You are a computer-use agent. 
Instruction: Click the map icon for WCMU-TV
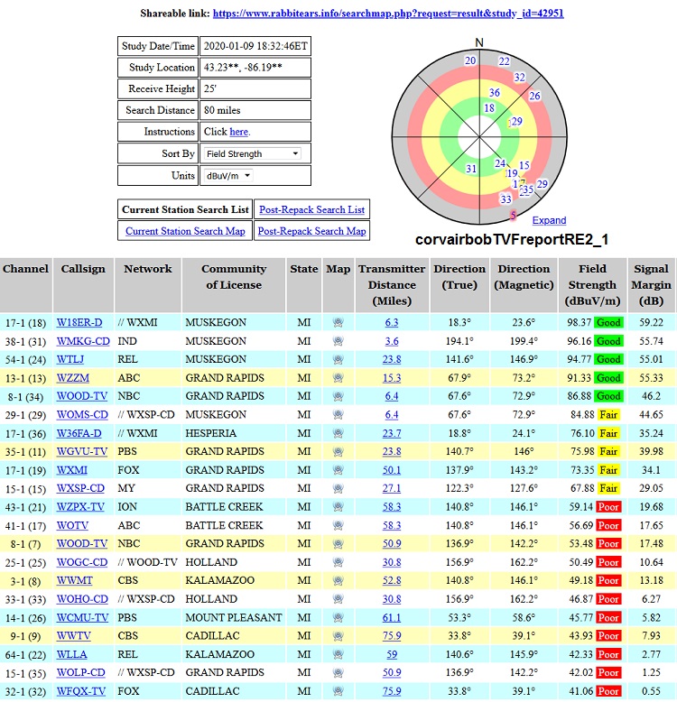click(x=338, y=617)
